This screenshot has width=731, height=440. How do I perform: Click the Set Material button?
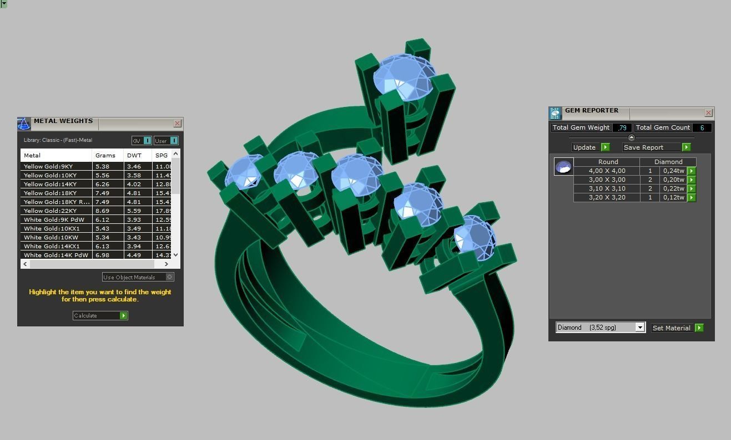[x=677, y=328]
